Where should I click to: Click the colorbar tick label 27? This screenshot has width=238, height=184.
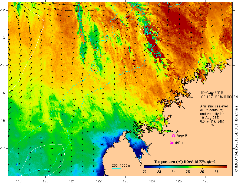pos(216,172)
